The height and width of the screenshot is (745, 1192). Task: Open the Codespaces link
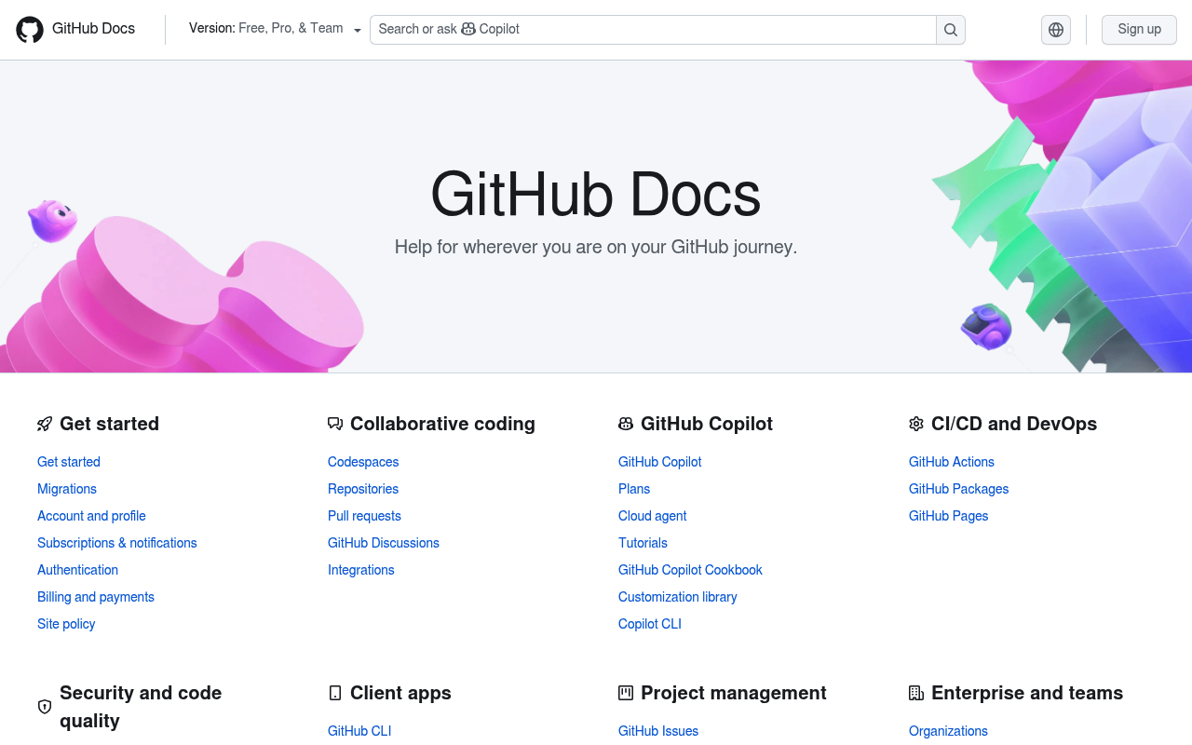(363, 462)
